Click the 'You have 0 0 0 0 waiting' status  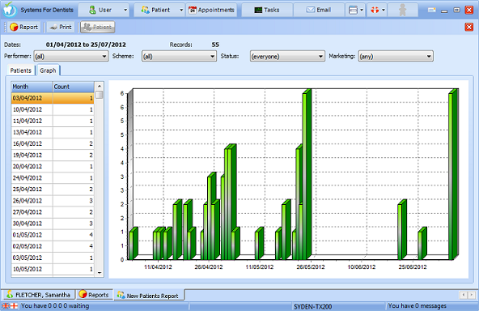point(55,306)
